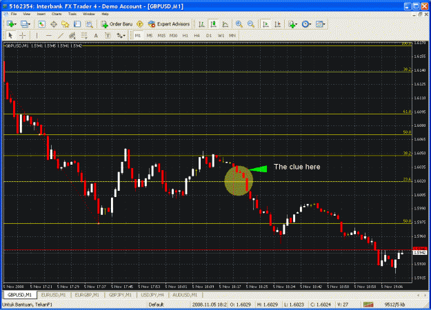The image size is (431, 310).
Task: Toggle Auto Scroll of the chart
Action: 265,24
